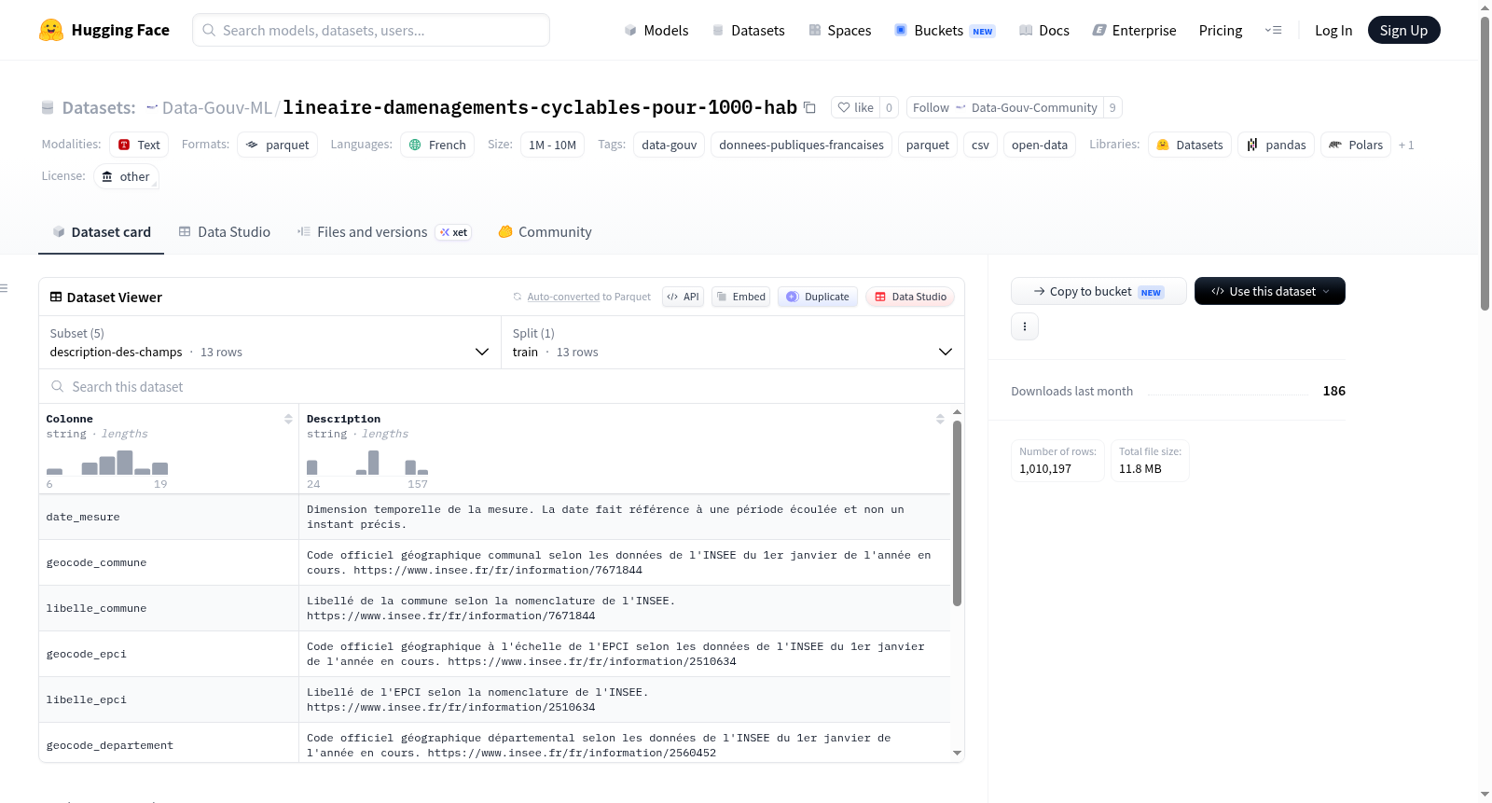This screenshot has height=803, width=1492.
Task: Select the geocode_departement row
Action: pos(494,743)
